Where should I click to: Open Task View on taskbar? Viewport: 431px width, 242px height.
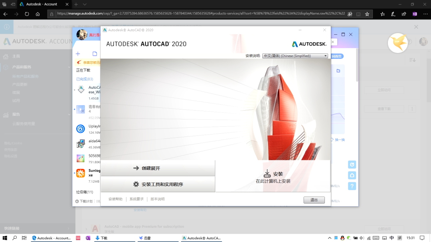tap(24, 238)
